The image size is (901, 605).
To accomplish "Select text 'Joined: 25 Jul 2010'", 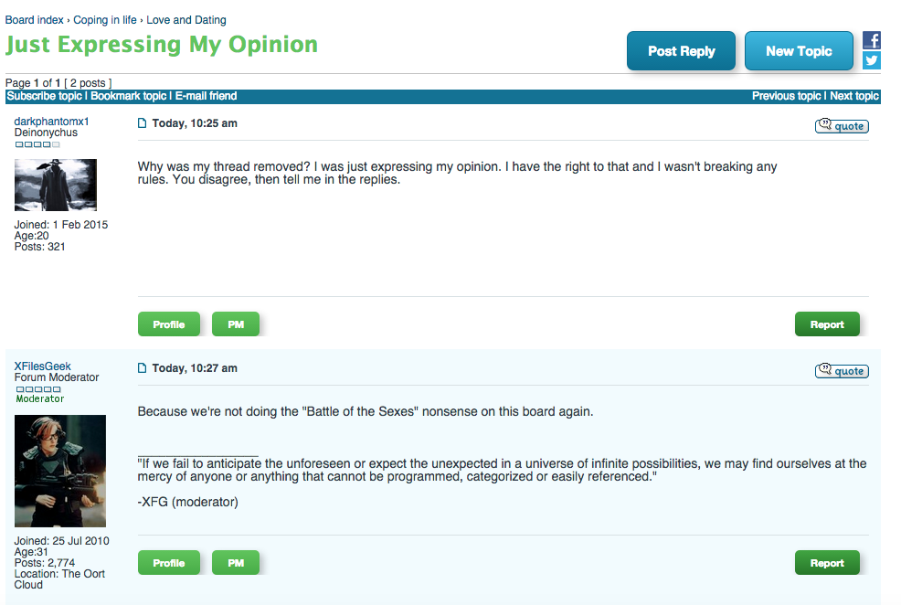I will 61,541.
